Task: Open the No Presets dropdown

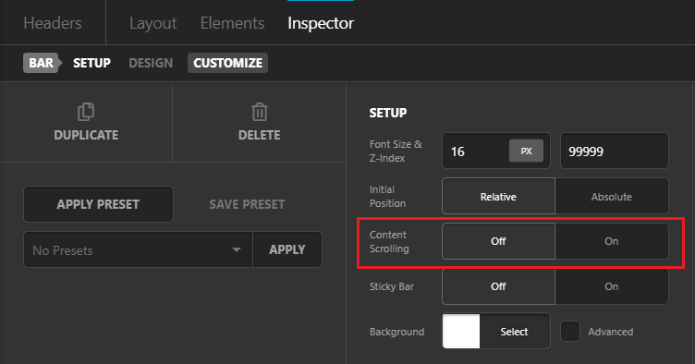Action: tap(138, 249)
